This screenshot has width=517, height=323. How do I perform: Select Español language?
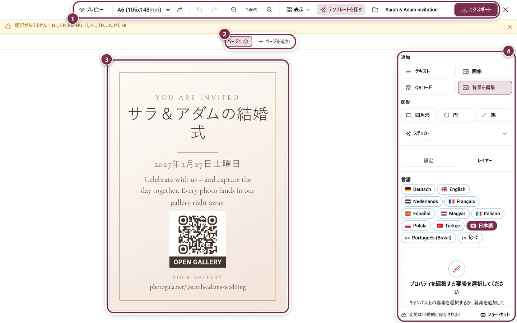coord(418,214)
